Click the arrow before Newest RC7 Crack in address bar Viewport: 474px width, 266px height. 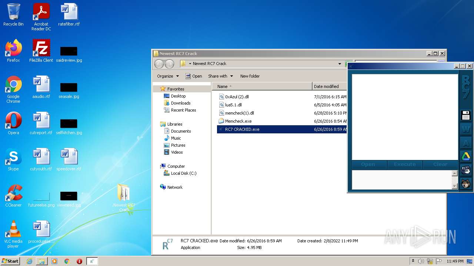click(190, 64)
